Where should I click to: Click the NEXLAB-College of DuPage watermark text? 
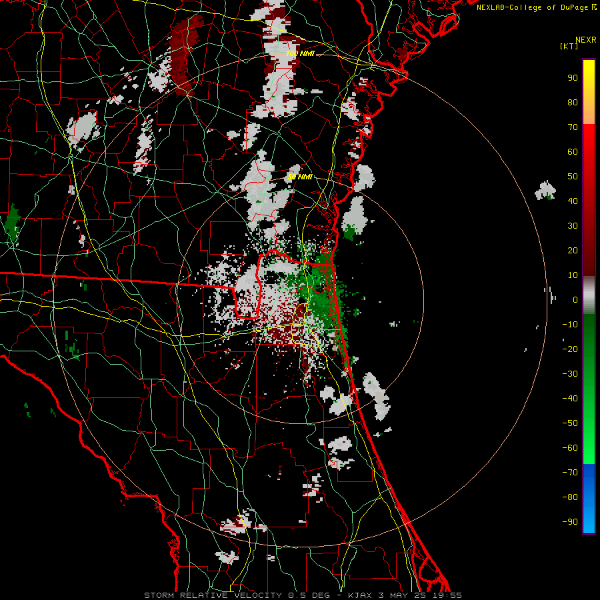(536, 7)
